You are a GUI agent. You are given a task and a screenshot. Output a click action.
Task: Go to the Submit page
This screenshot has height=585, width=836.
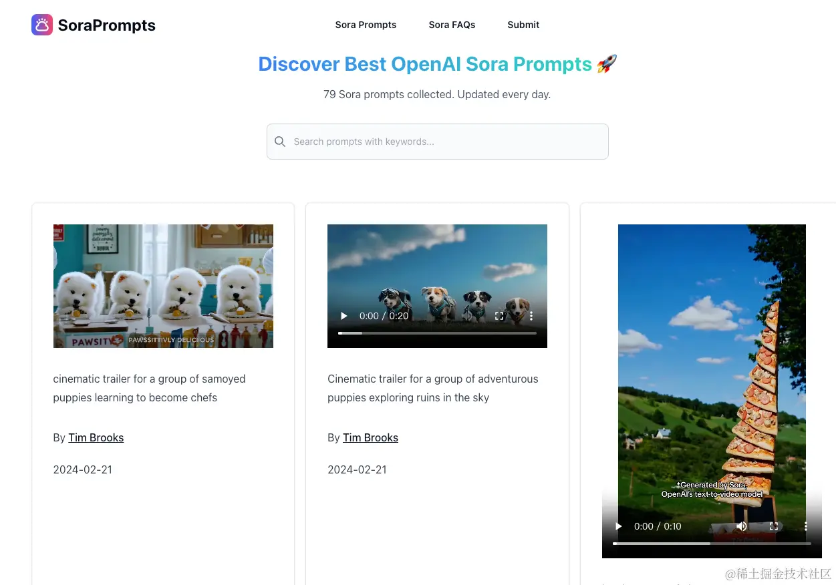523,25
